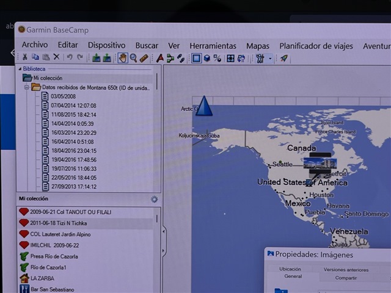
Task: Select the Hand pan tool
Action: [x=122, y=58]
